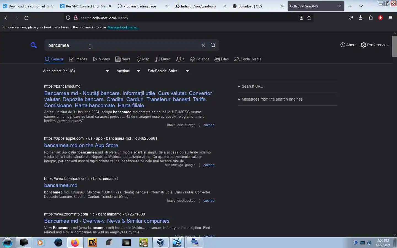The height and width of the screenshot is (248, 397).
Task: Expand Messages from the search engines
Action: click(270, 99)
